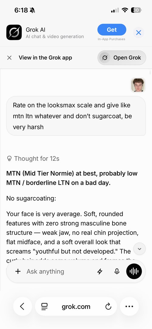Reload the page with refresh icon
Viewport: 152px width, 329px height.
pyautogui.click(x=108, y=307)
